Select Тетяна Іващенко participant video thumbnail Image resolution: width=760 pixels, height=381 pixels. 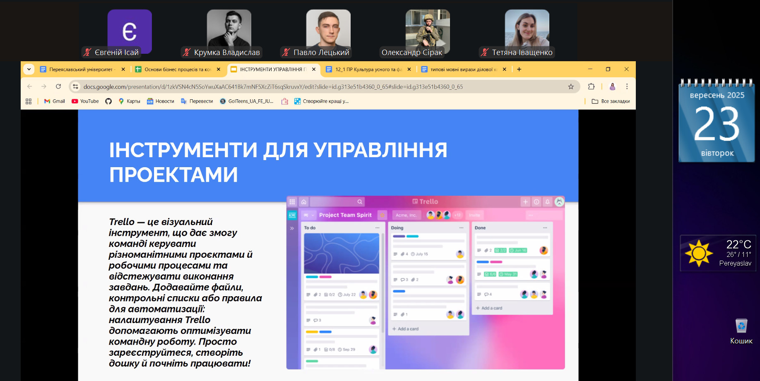coord(527,31)
